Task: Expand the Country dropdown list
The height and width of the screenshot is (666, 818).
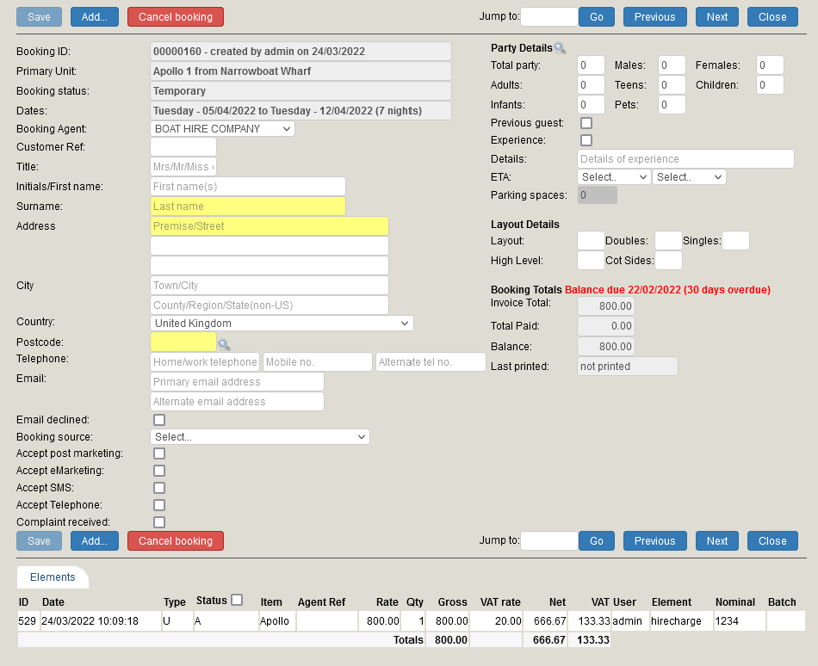Action: (282, 324)
